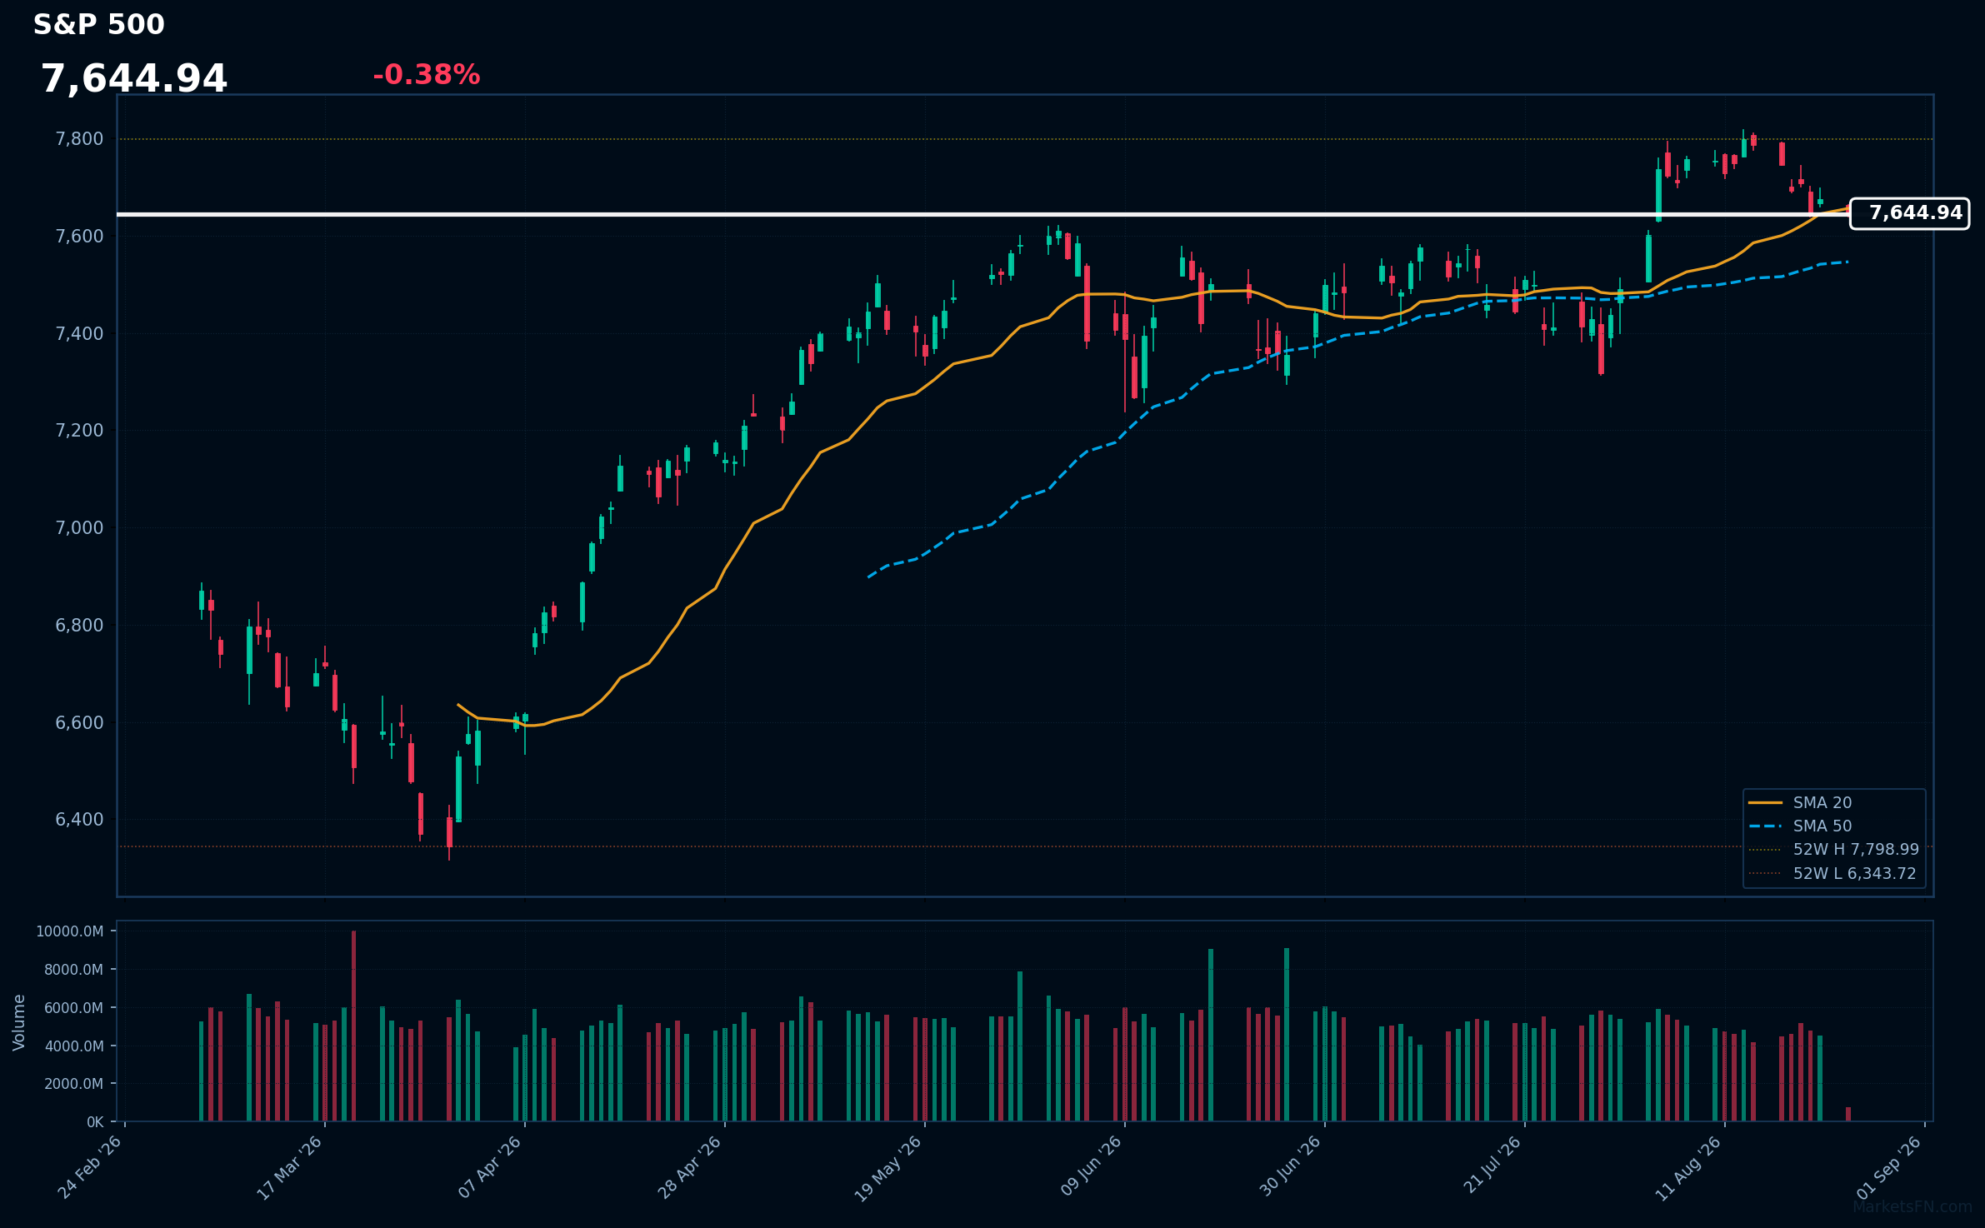Click the 6,600 price axis label
The image size is (1985, 1228).
point(79,723)
